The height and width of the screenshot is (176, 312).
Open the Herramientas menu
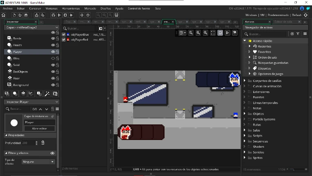pyautogui.click(x=71, y=8)
